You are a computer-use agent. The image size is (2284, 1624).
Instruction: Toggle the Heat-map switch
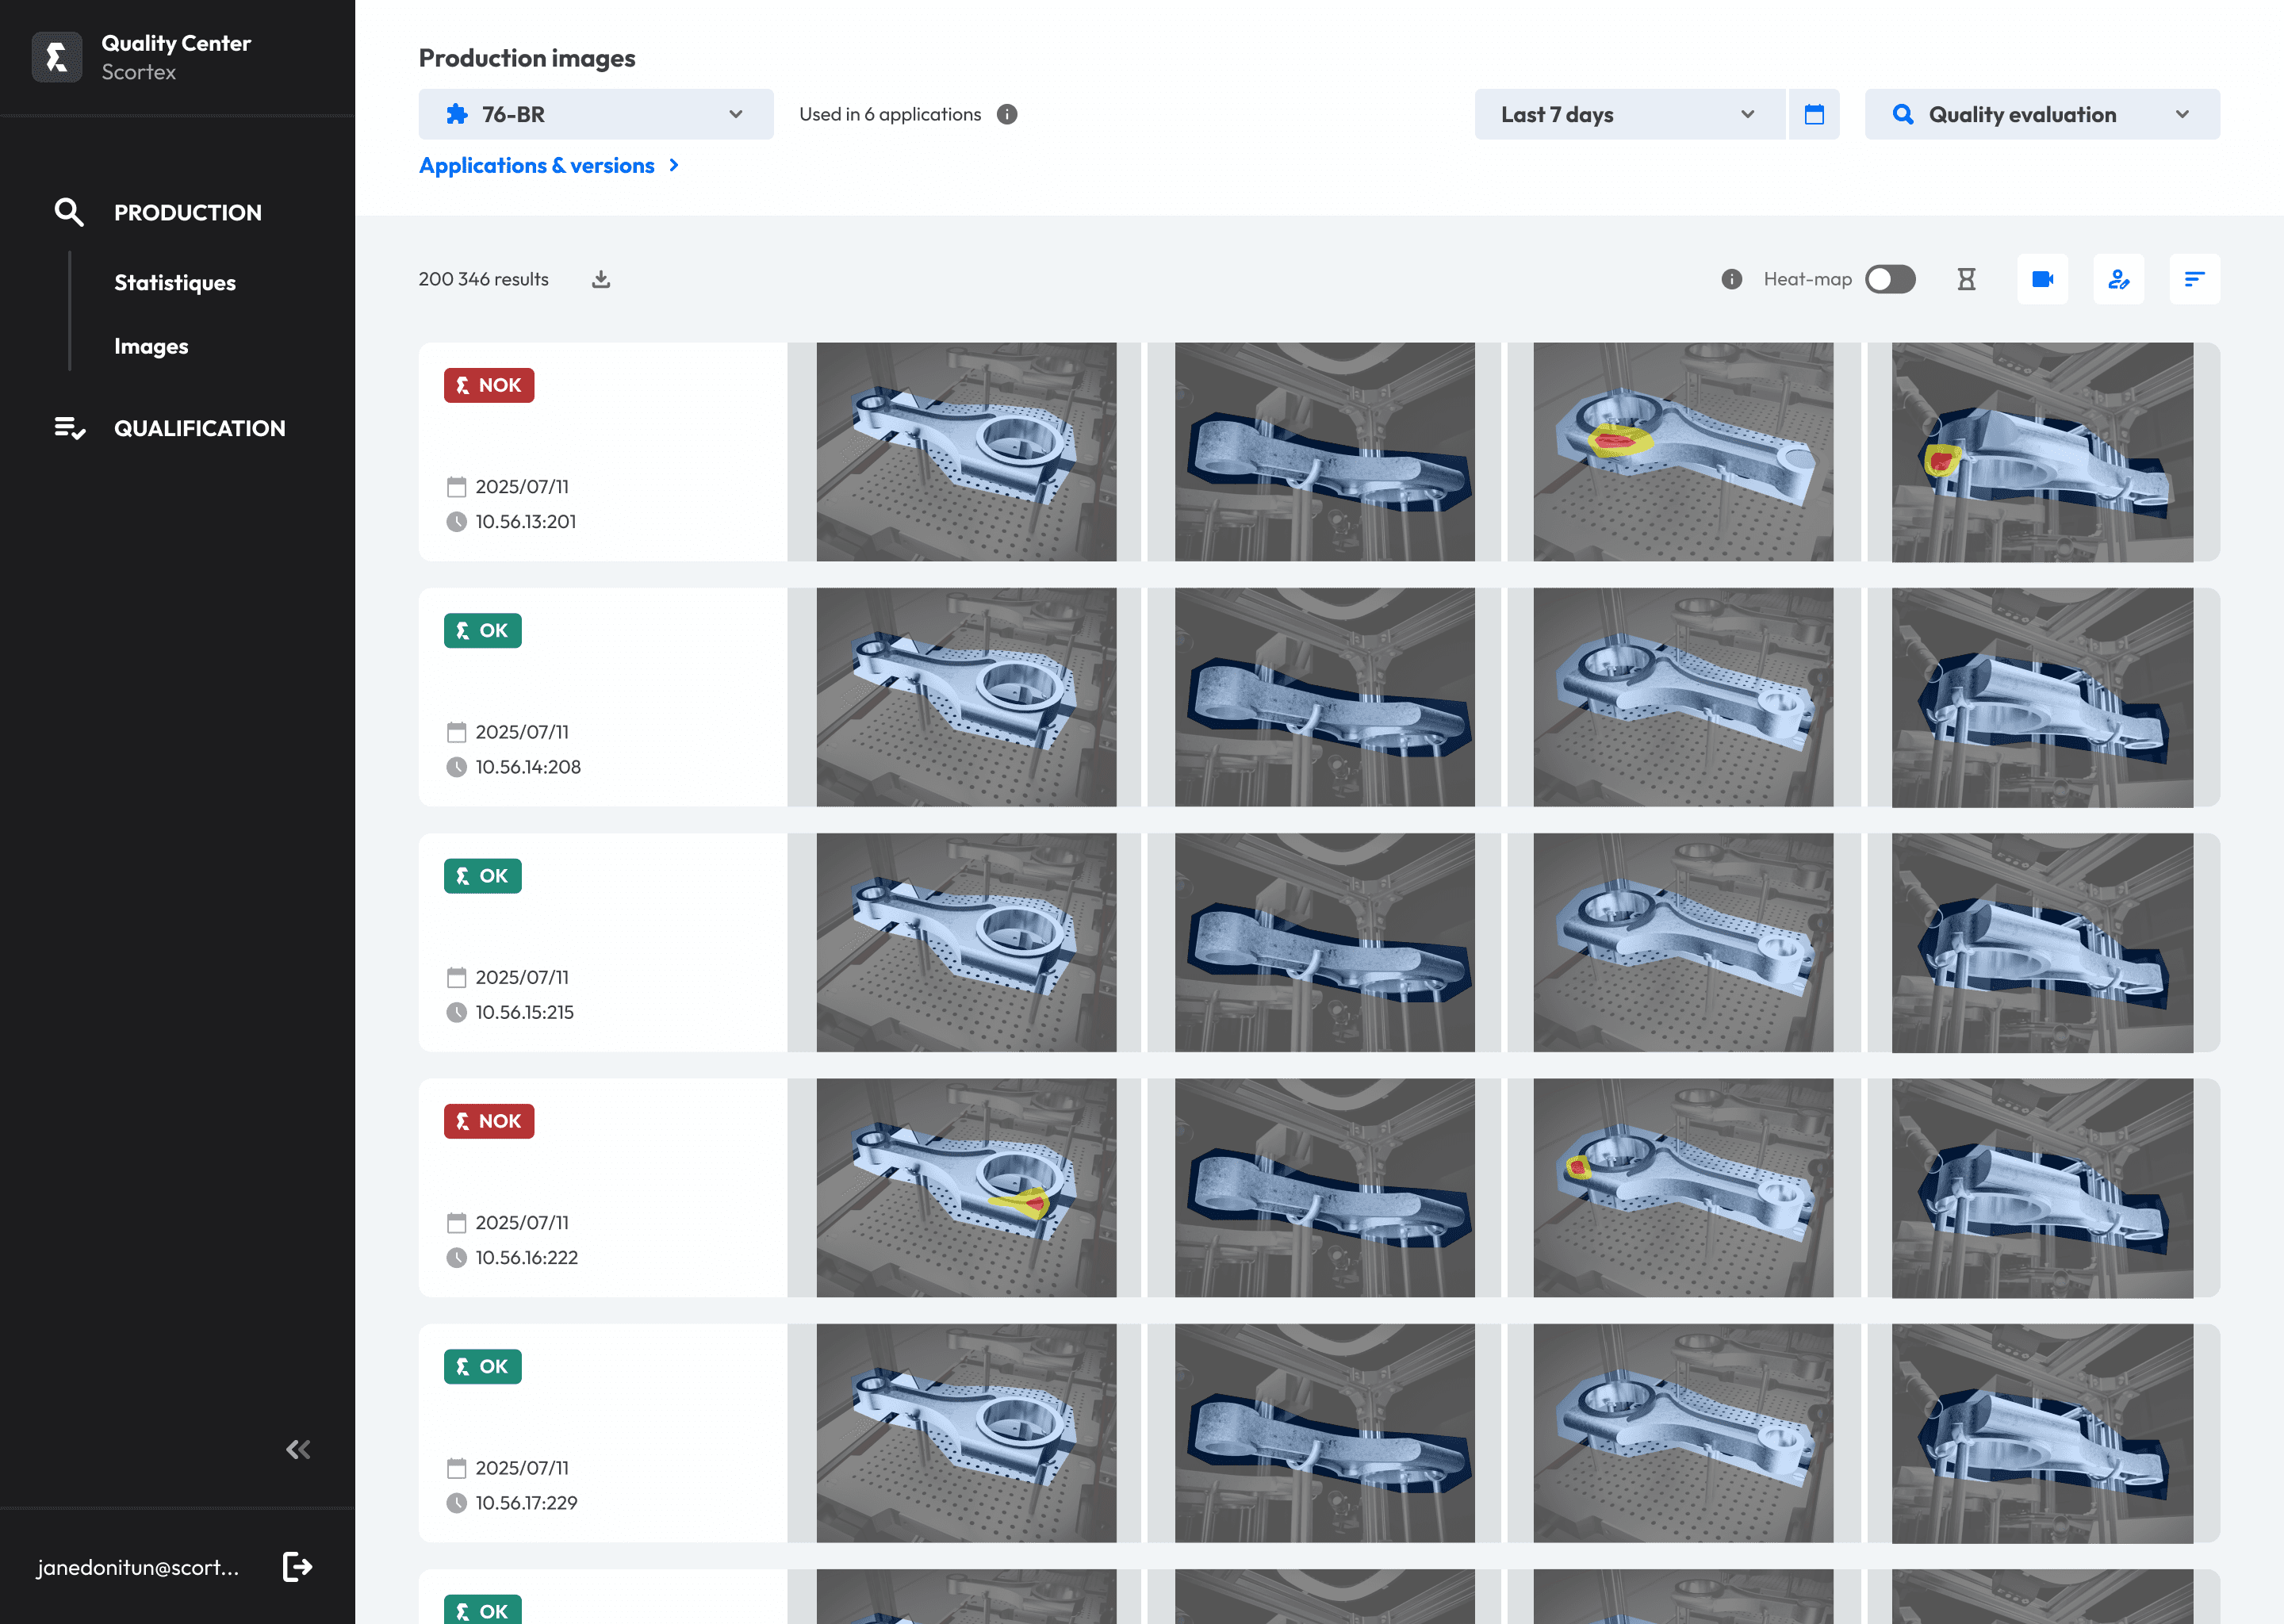click(1889, 279)
